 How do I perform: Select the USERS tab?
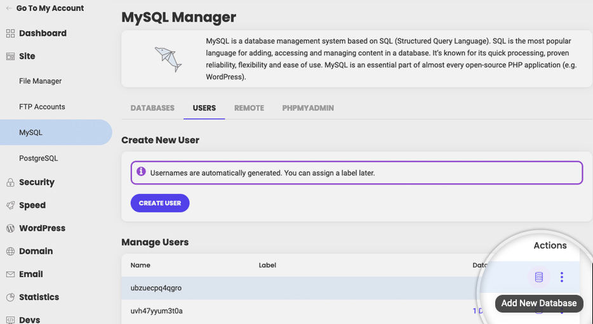(x=204, y=108)
